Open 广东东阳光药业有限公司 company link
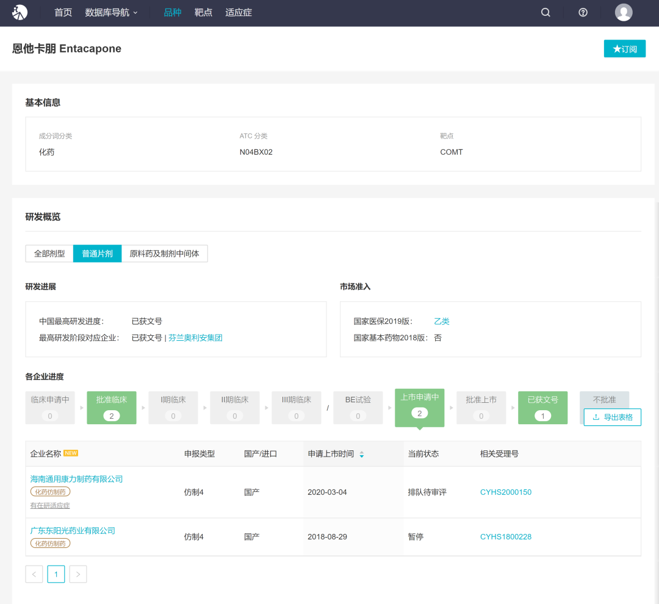This screenshot has width=659, height=604. click(x=73, y=530)
